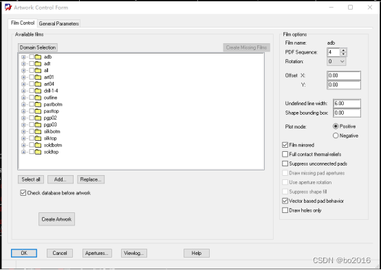Click the pasttop folder icon
Viewport: 381px width, 270px height.
click(x=38, y=111)
